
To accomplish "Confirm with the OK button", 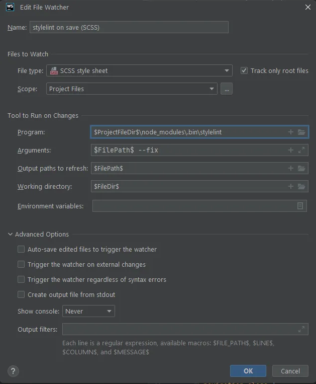I will [248, 371].
